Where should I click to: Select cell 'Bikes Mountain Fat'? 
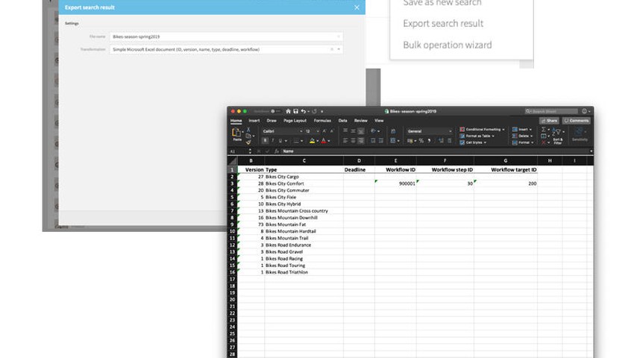click(304, 224)
